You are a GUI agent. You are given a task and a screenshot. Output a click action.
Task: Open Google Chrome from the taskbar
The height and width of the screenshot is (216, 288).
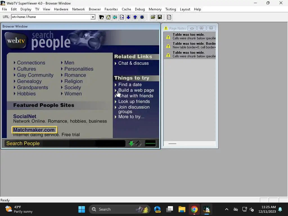pyautogui.click(x=194, y=209)
